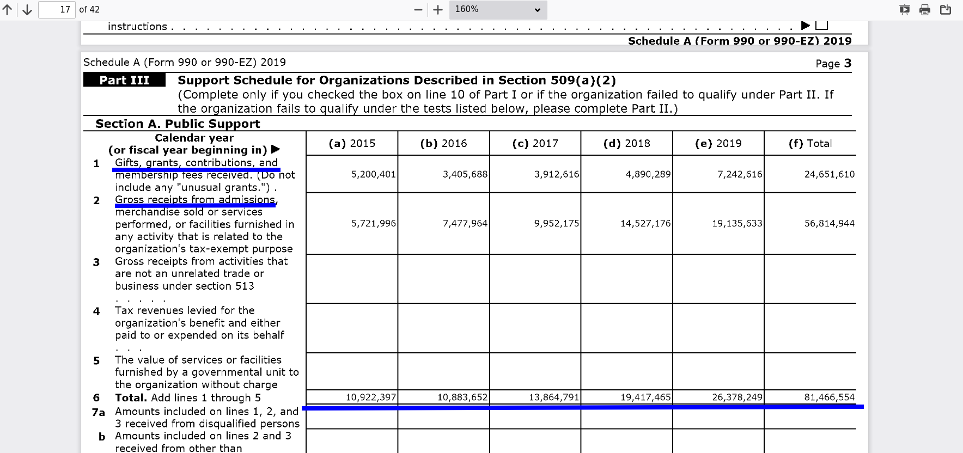Select line 6 2019 total 26,378,249
The height and width of the screenshot is (453, 963).
point(737,397)
